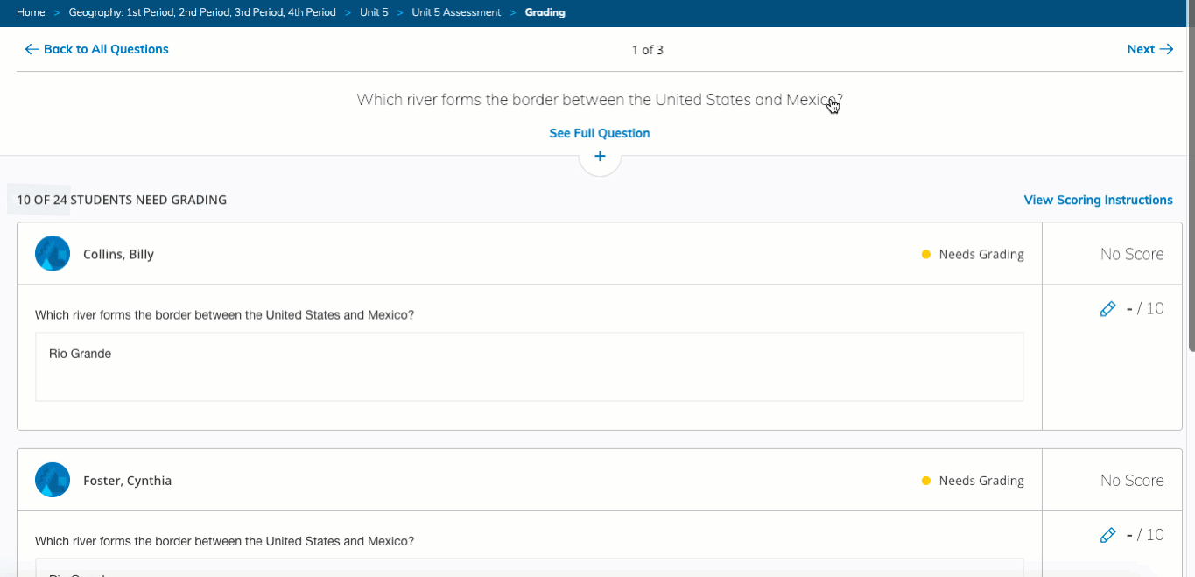
Task: Click student name Collins, Billy
Action: pyautogui.click(x=118, y=255)
